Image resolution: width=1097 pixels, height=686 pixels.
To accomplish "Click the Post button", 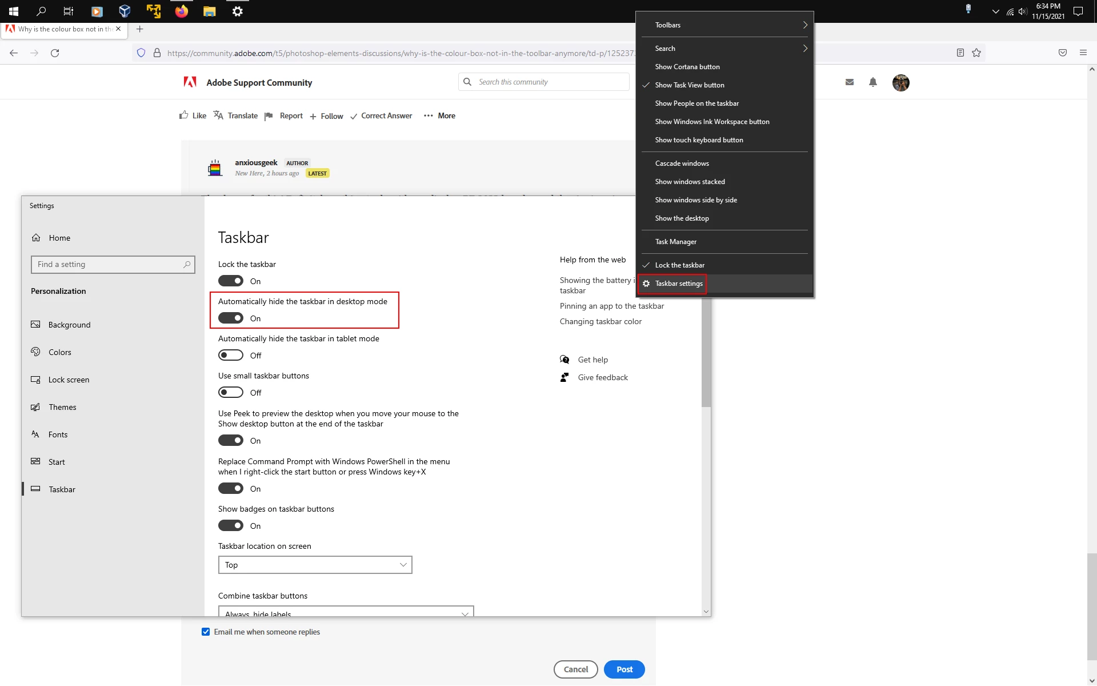I will point(624,669).
